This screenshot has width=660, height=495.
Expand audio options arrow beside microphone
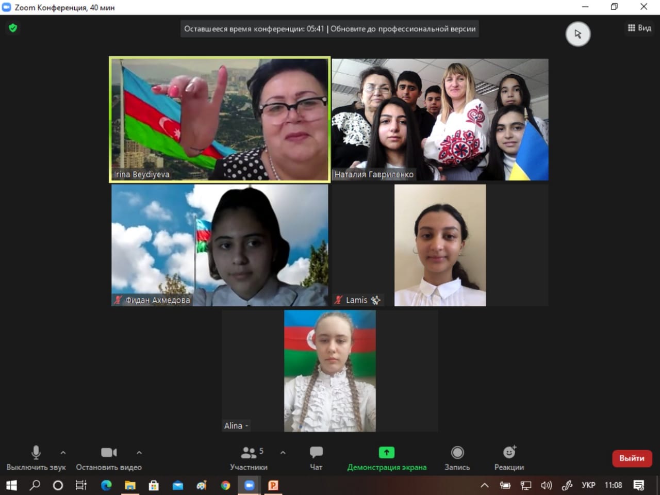[63, 452]
